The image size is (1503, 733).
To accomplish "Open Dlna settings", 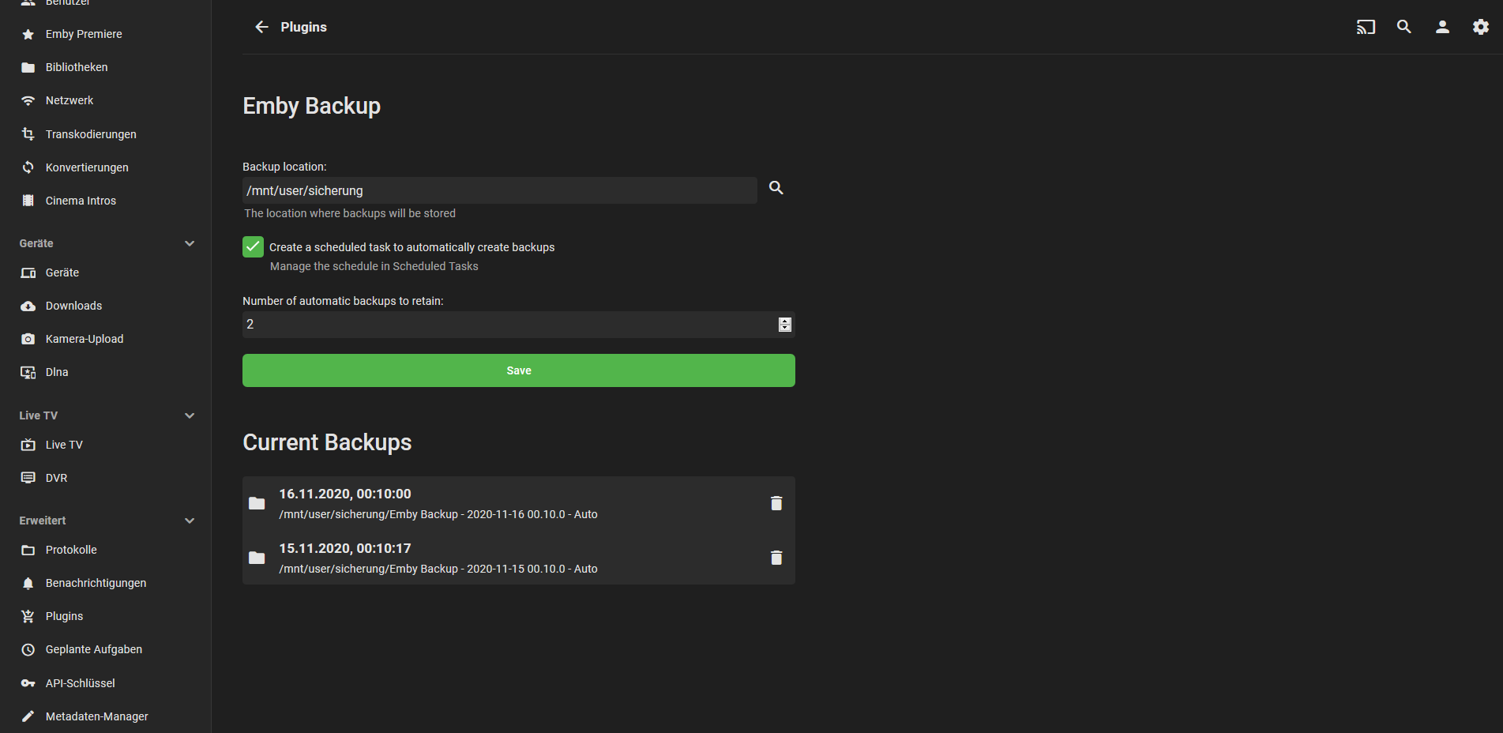I will point(57,372).
